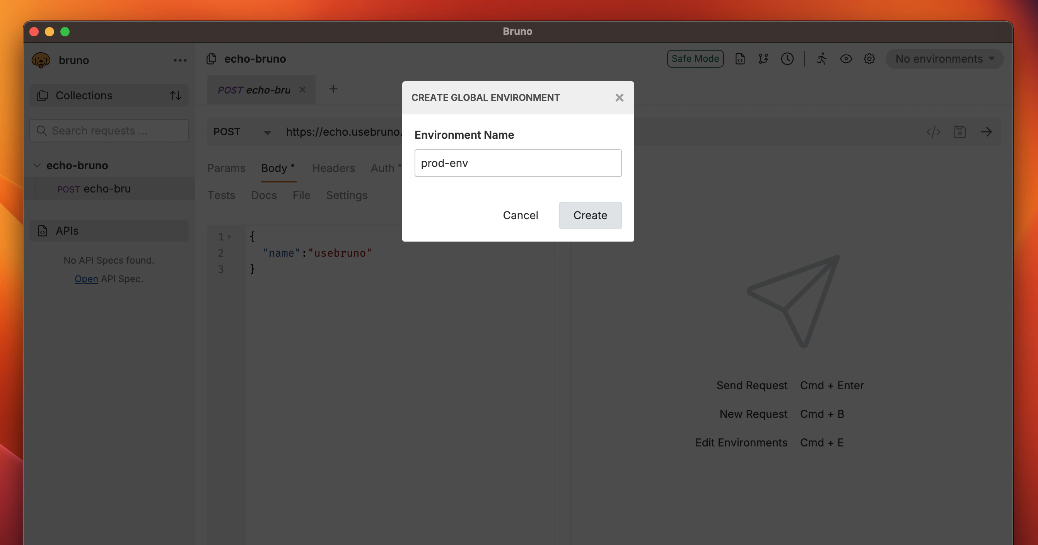Switch to the Headers tab
Image resolution: width=1038 pixels, height=545 pixels.
(333, 168)
